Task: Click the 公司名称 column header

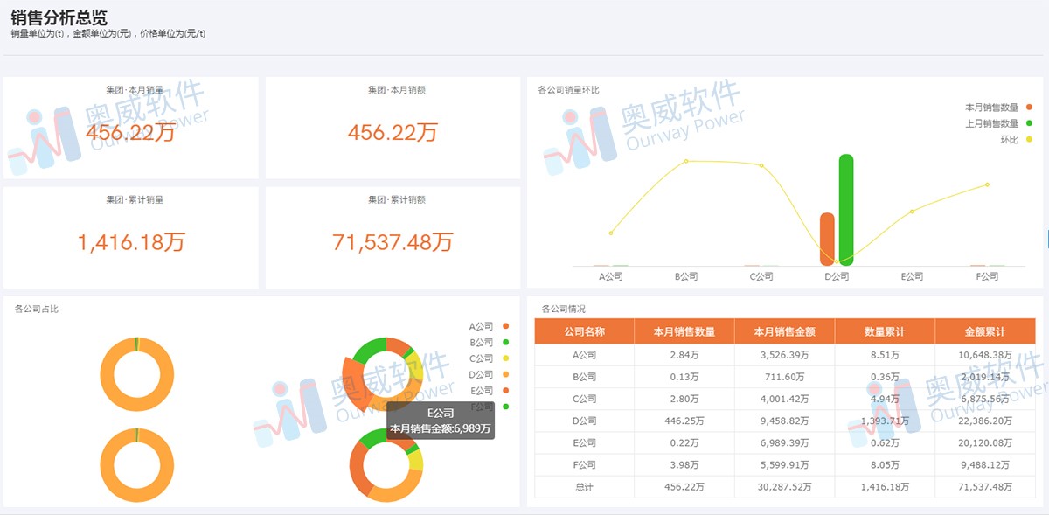Action: tap(585, 331)
